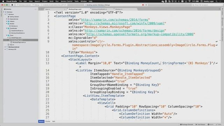224x126 pixels.
Task: Select Monkey.cs in the Models folder
Action: coord(14,26)
